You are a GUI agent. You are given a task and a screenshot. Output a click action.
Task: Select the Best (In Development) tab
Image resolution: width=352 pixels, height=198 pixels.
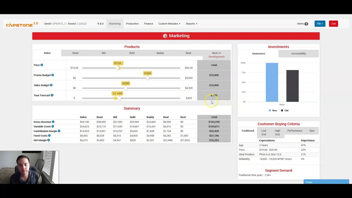point(216,55)
